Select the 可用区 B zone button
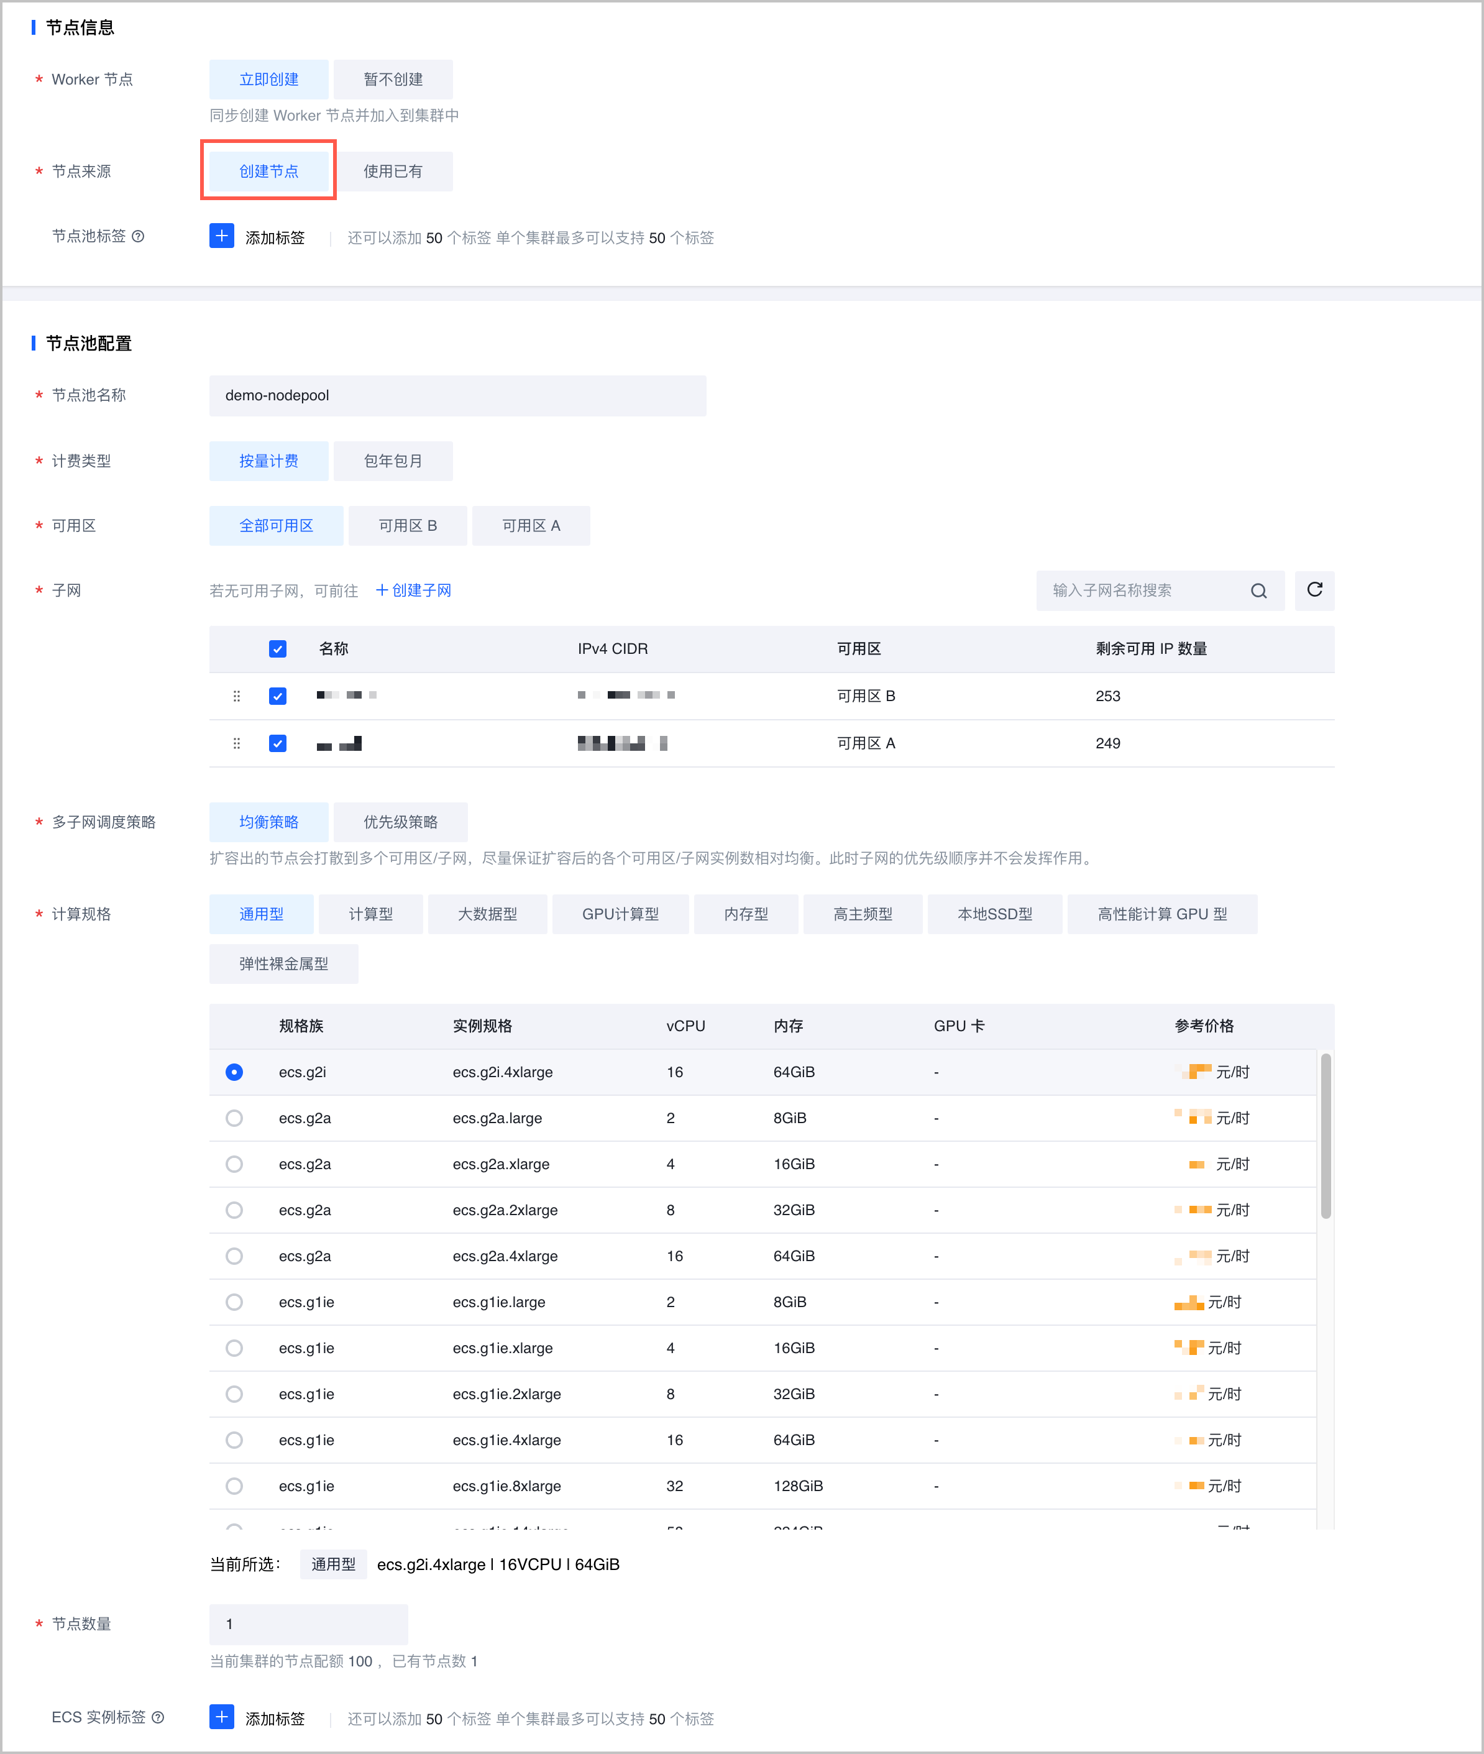Viewport: 1484px width, 1754px height. (407, 526)
